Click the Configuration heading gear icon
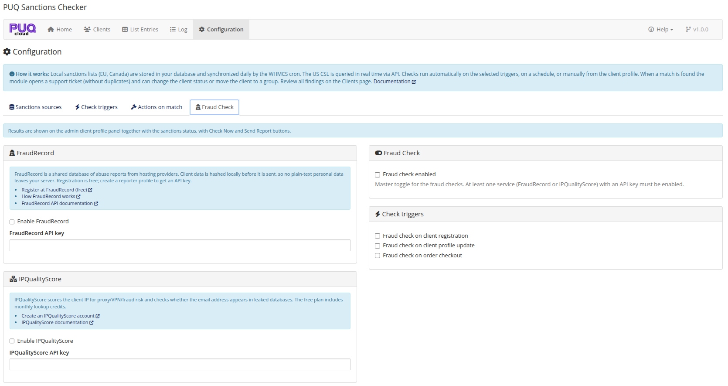 7,52
